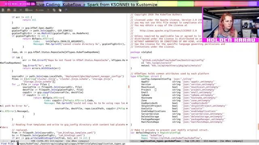Image resolution: width=259 pixels, height=145 pixels.
Task: Click the Hostname field line in struct
Action: (x=180, y=98)
